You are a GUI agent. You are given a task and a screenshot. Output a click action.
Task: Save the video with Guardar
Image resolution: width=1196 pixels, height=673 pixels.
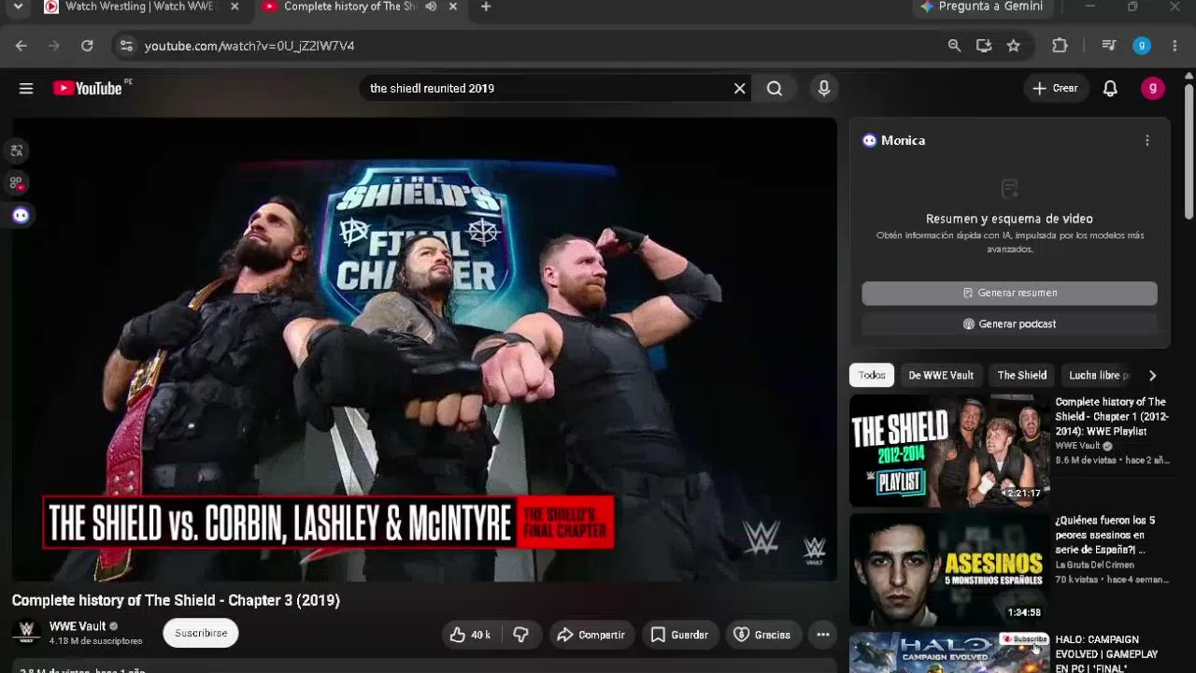tap(679, 635)
